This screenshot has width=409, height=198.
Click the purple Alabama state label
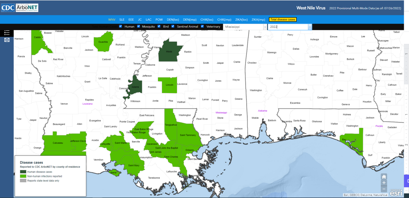(x=262, y=111)
